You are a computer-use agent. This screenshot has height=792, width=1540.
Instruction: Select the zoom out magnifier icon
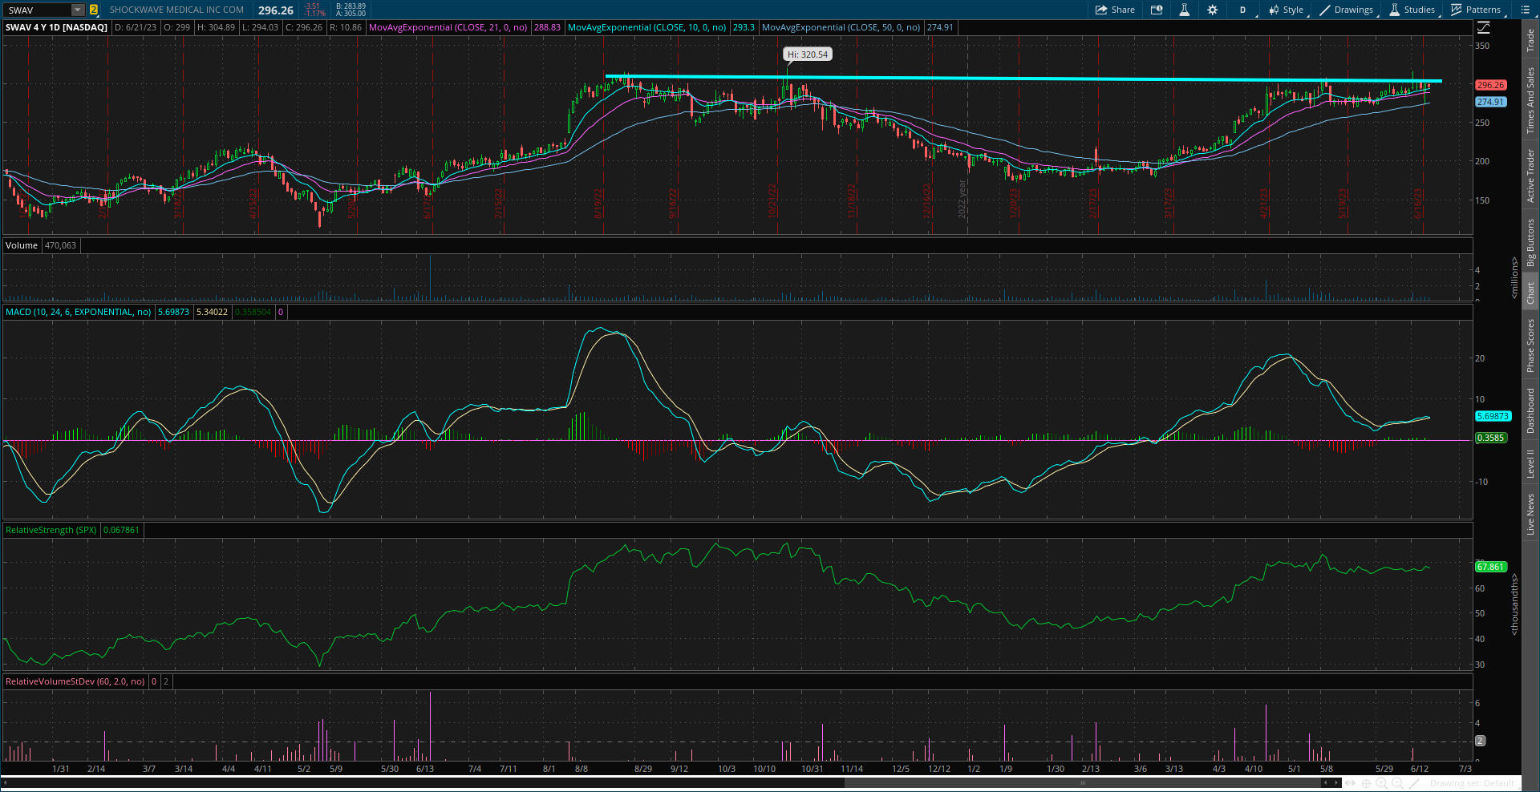click(x=1397, y=783)
